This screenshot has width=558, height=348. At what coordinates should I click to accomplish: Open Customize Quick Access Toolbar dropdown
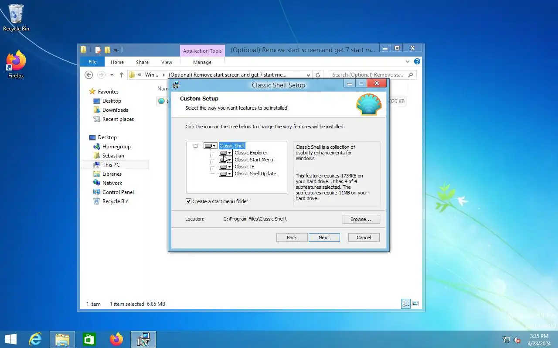click(x=115, y=50)
